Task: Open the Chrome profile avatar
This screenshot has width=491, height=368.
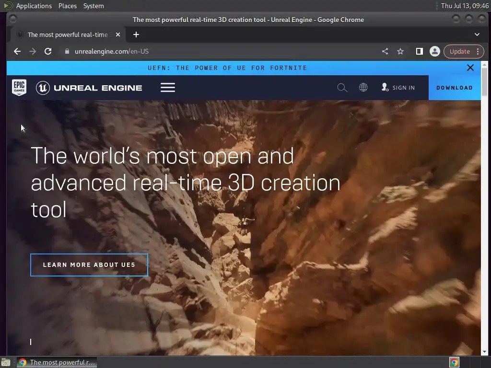Action: tap(434, 51)
